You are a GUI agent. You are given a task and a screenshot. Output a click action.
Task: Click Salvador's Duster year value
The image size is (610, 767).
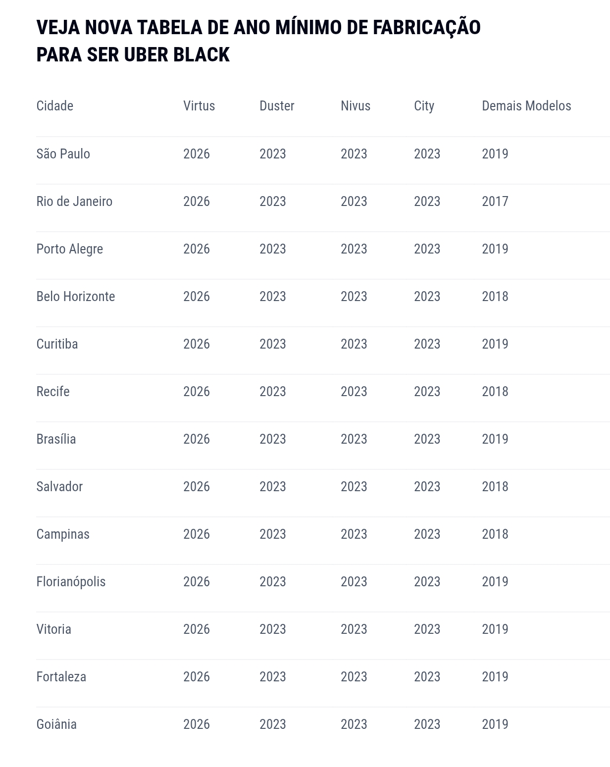273,487
